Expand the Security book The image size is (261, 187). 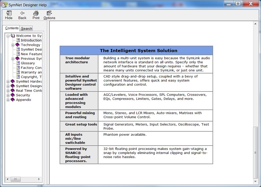(x=8, y=95)
